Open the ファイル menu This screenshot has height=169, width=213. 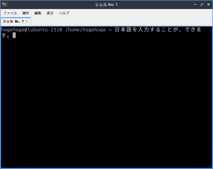10,13
